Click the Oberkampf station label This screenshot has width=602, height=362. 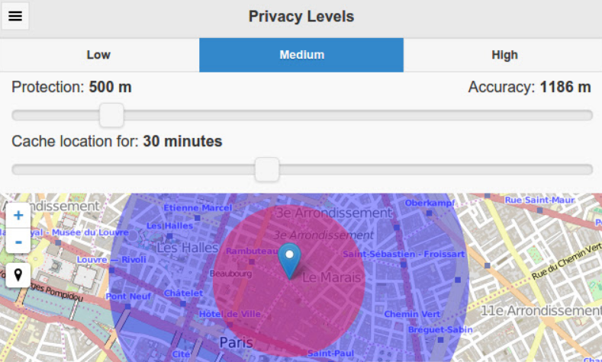point(430,203)
